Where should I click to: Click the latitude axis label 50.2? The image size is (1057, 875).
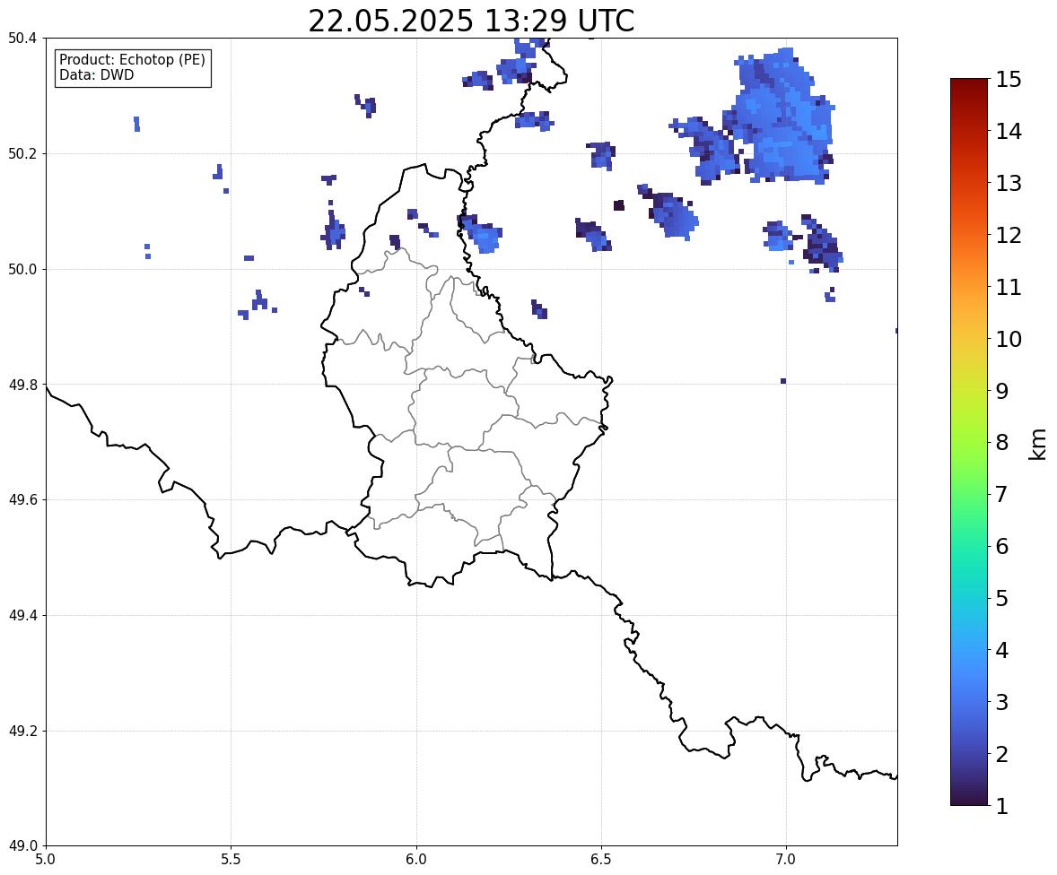click(x=22, y=153)
